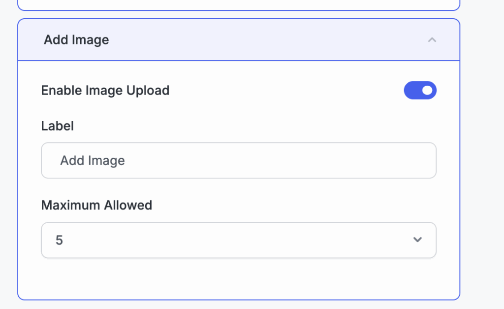
Task: Click blank space below Maximum Allowed dropdown
Action: 239,278
